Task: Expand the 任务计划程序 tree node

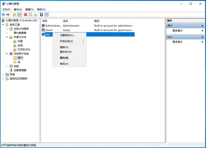Action: pyautogui.click(x=7, y=29)
